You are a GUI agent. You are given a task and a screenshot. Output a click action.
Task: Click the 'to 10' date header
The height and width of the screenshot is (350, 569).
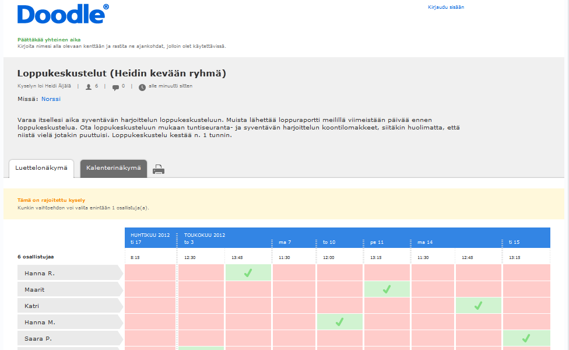[x=329, y=242]
